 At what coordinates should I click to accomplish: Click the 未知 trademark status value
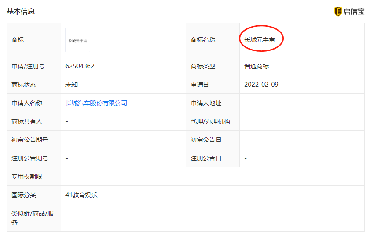[x=72, y=85]
